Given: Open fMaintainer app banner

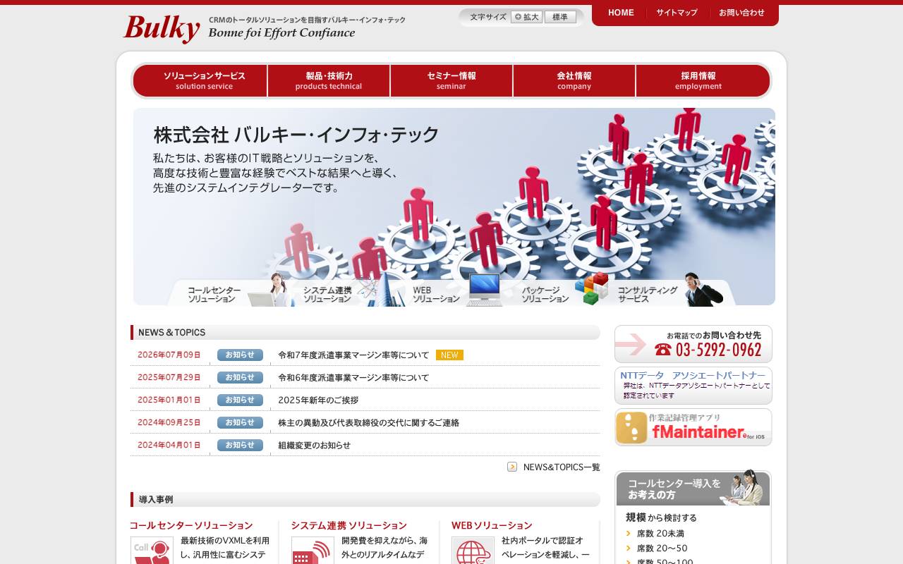Looking at the screenshot, I should coord(693,427).
